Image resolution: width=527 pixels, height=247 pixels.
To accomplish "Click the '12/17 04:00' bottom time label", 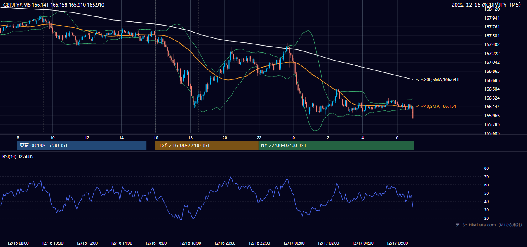I will pyautogui.click(x=363, y=243).
